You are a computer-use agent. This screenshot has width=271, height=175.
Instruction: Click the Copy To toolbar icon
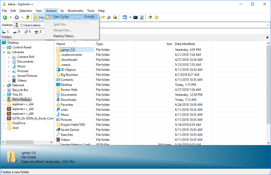109,17
